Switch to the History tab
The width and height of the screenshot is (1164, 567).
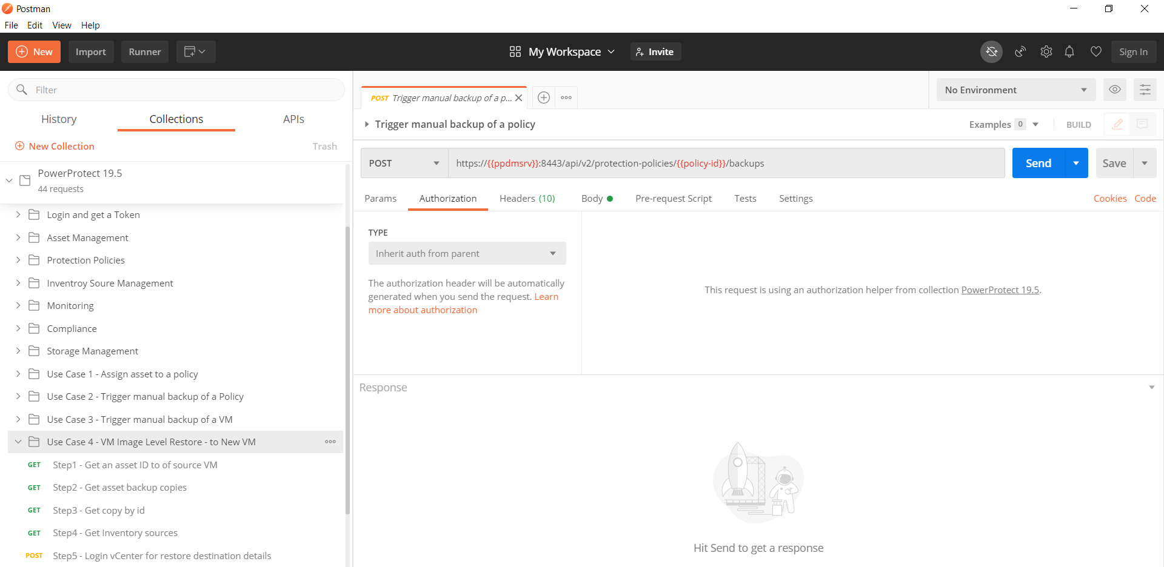pyautogui.click(x=59, y=119)
